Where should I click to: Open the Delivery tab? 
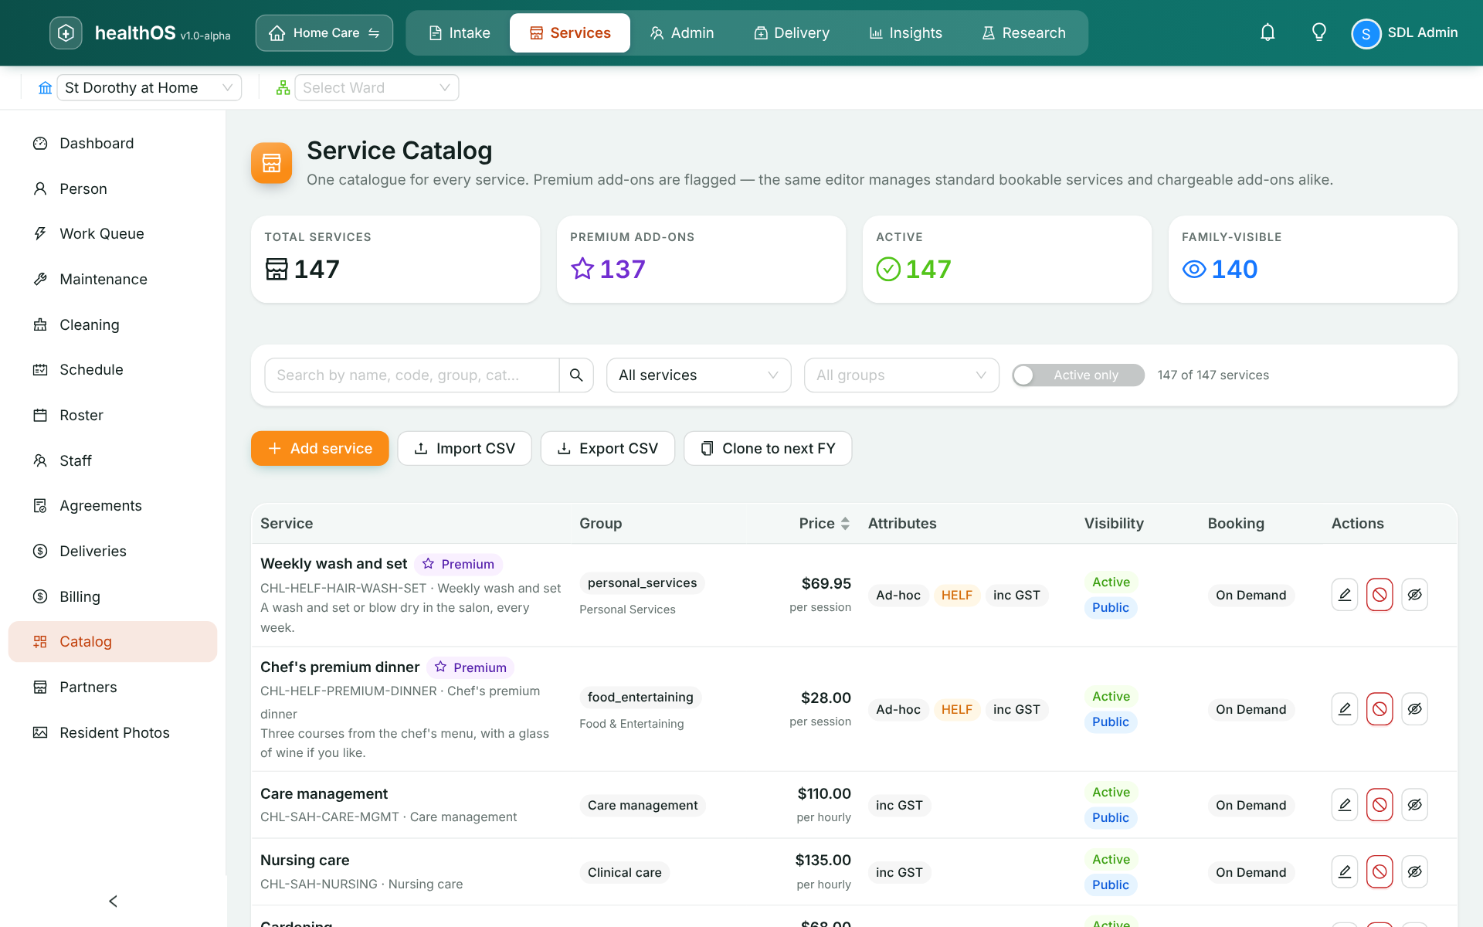pos(792,32)
